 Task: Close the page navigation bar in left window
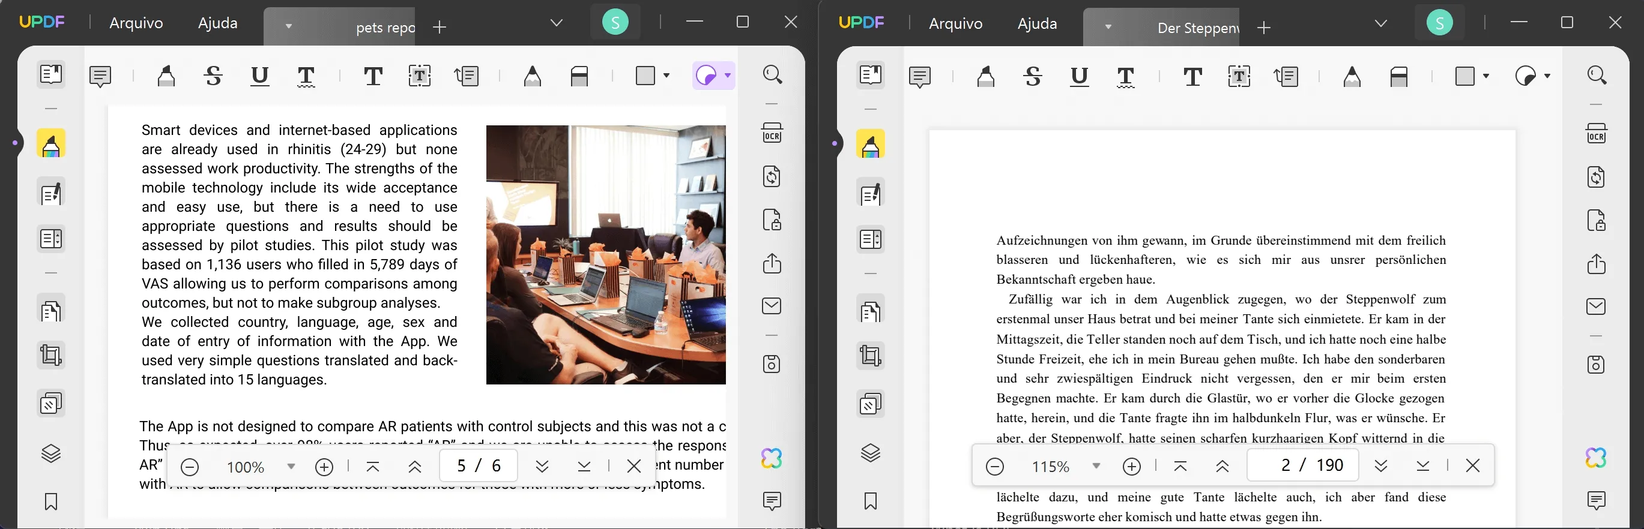pyautogui.click(x=633, y=467)
